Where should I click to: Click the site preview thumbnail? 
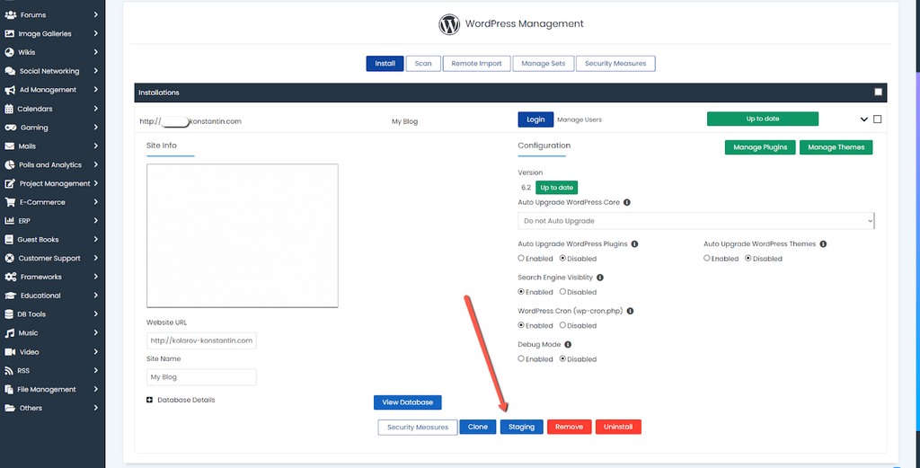coord(242,235)
